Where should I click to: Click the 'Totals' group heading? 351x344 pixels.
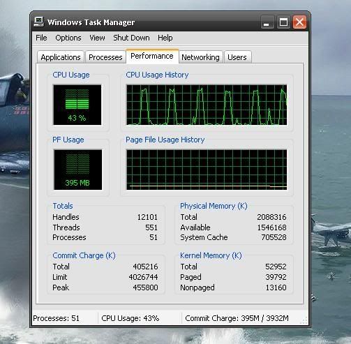click(63, 206)
